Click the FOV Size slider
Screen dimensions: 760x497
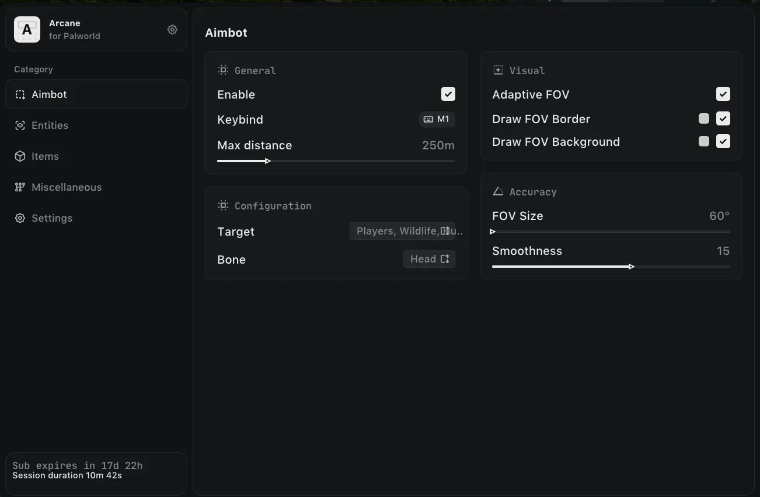pos(611,232)
